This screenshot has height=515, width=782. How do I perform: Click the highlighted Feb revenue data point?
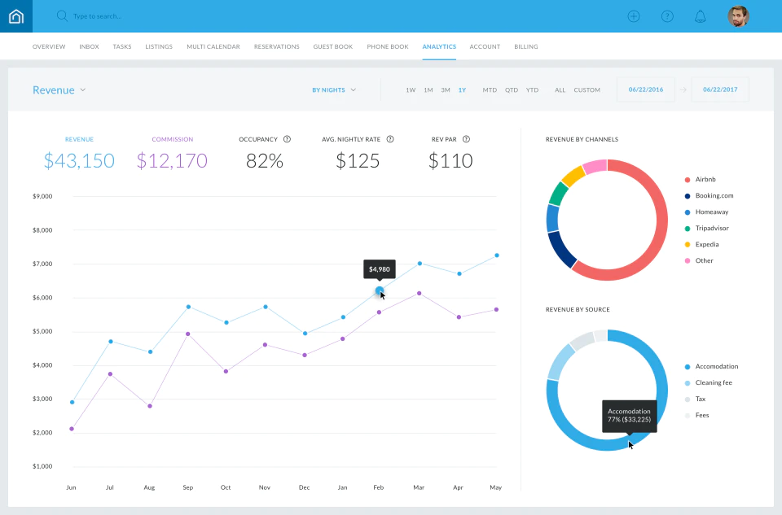(380, 290)
